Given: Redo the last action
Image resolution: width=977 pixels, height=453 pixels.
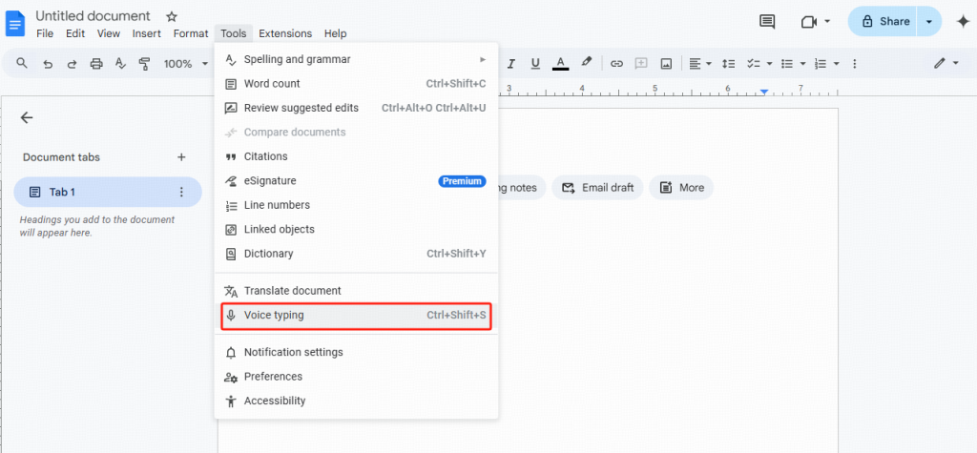Looking at the screenshot, I should tap(72, 64).
